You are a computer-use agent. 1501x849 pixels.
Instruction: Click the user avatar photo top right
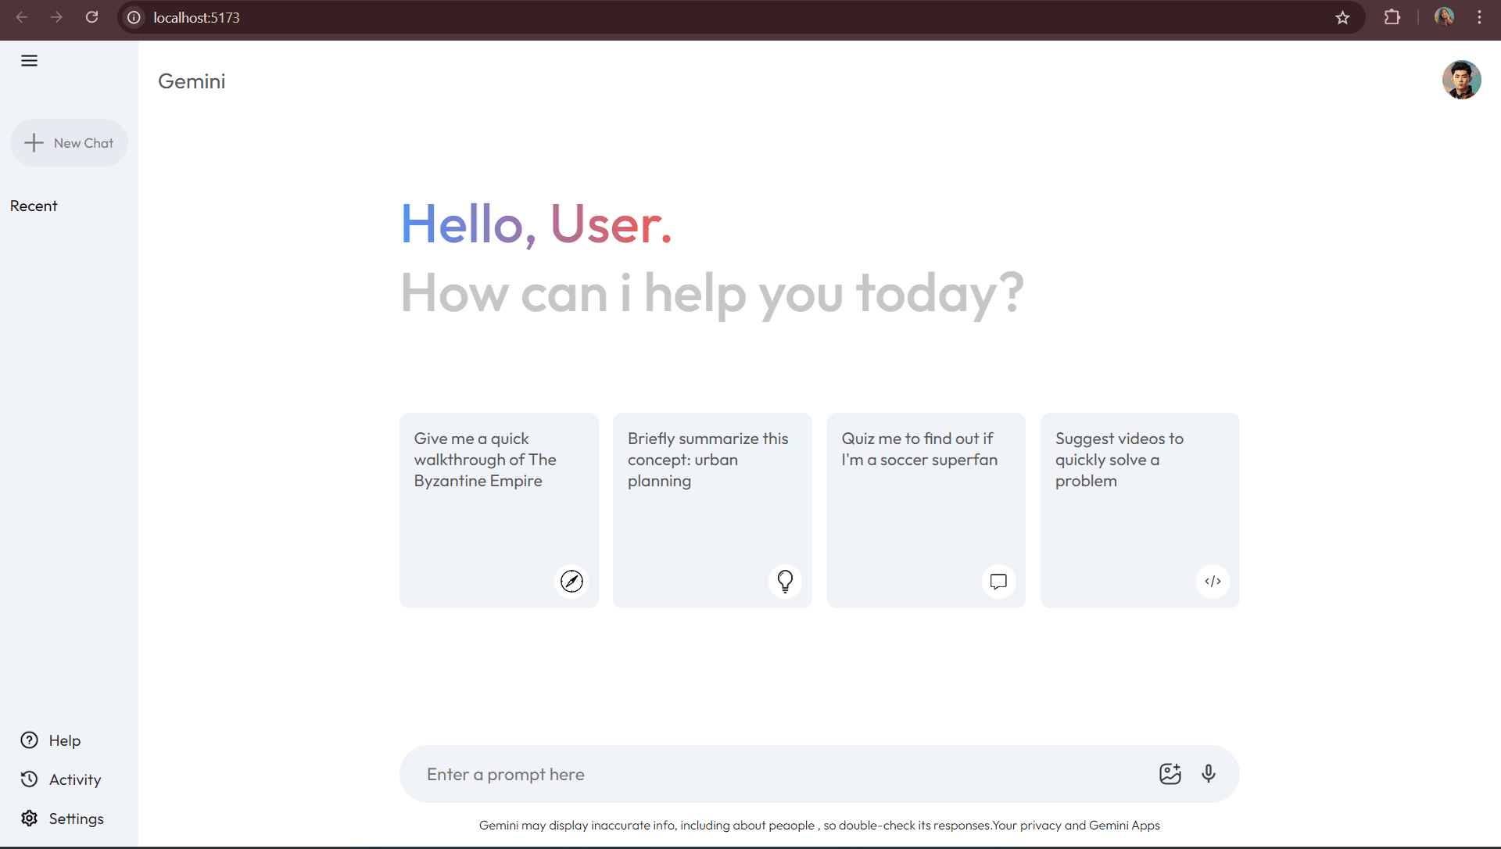click(x=1461, y=80)
